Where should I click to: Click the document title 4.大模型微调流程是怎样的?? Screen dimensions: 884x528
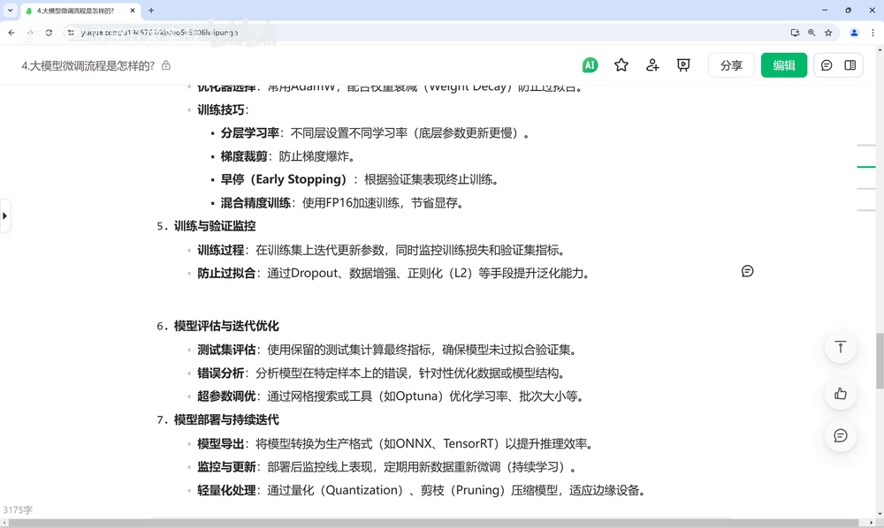click(x=88, y=66)
